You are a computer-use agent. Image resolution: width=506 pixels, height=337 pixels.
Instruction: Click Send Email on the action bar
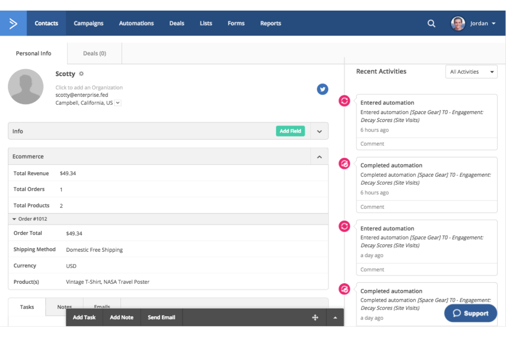click(x=161, y=317)
